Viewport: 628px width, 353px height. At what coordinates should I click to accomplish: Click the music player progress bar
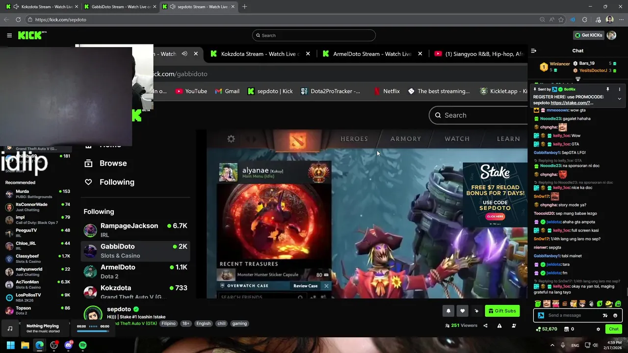[93, 331]
